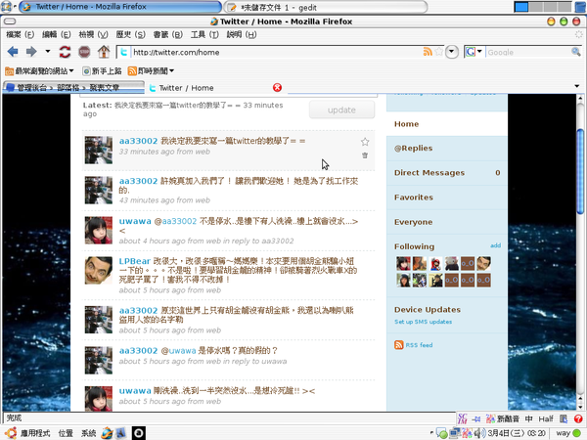Switch to the gedit window in top panel

[x=326, y=7]
